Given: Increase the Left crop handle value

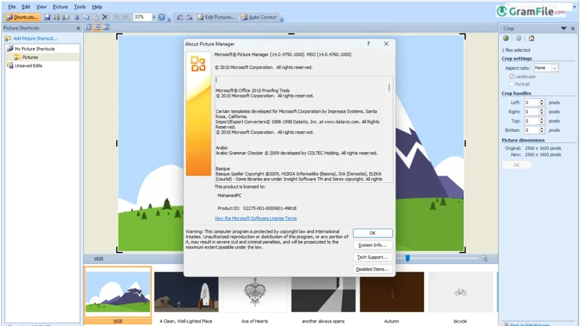Looking at the screenshot, I should coord(541,101).
